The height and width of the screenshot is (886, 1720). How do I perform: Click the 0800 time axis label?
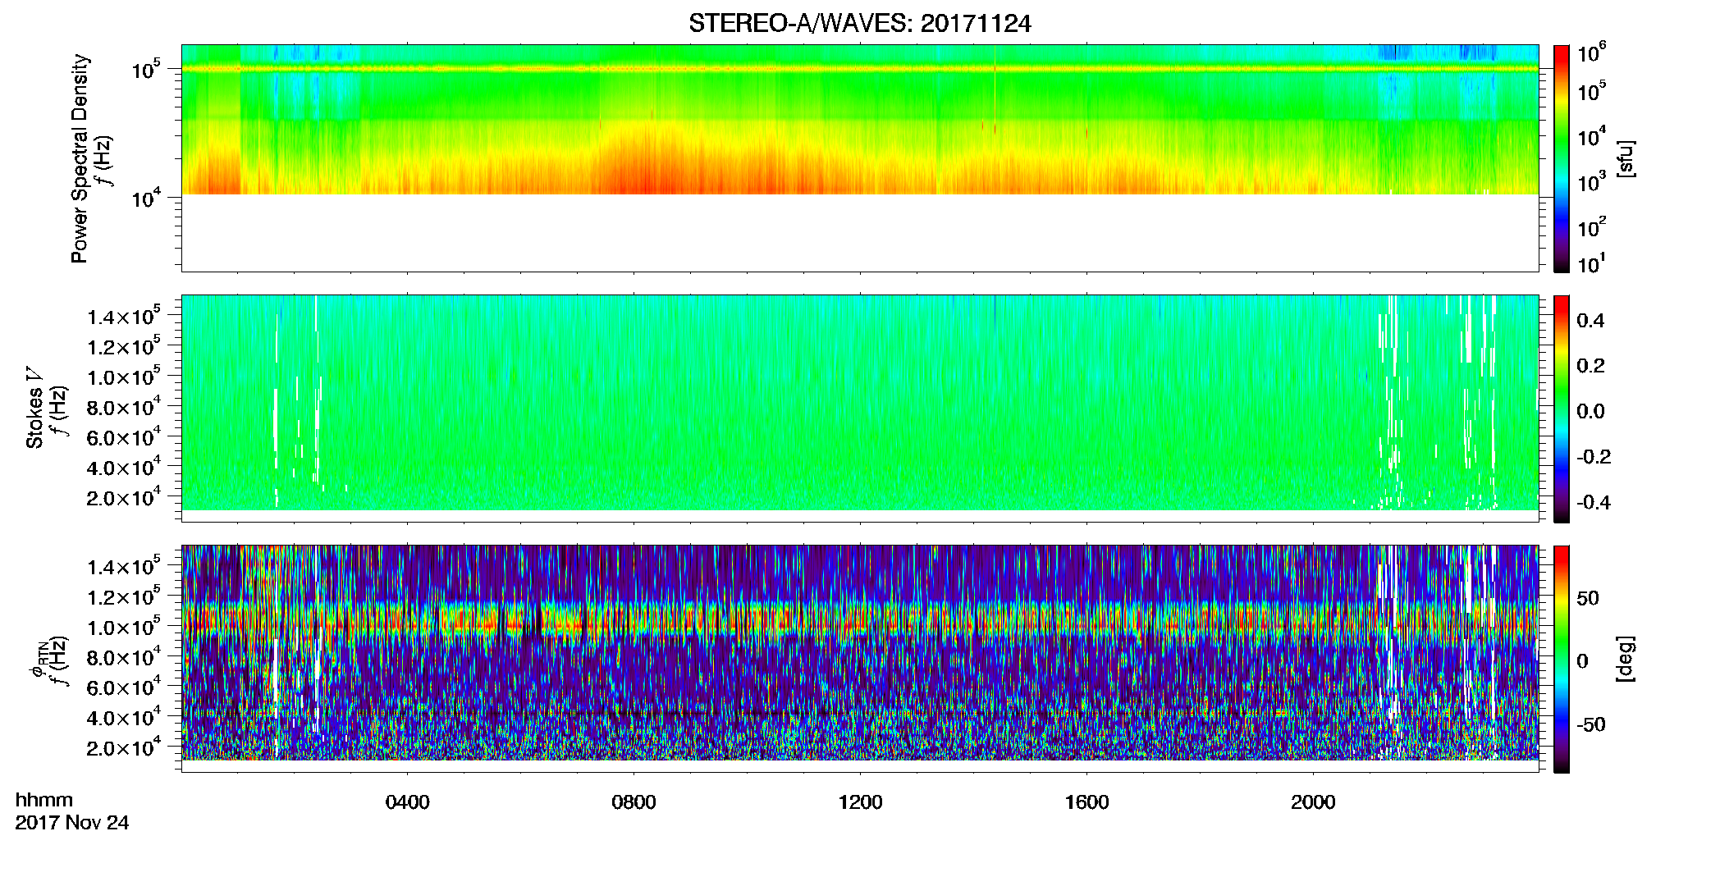coord(634,802)
